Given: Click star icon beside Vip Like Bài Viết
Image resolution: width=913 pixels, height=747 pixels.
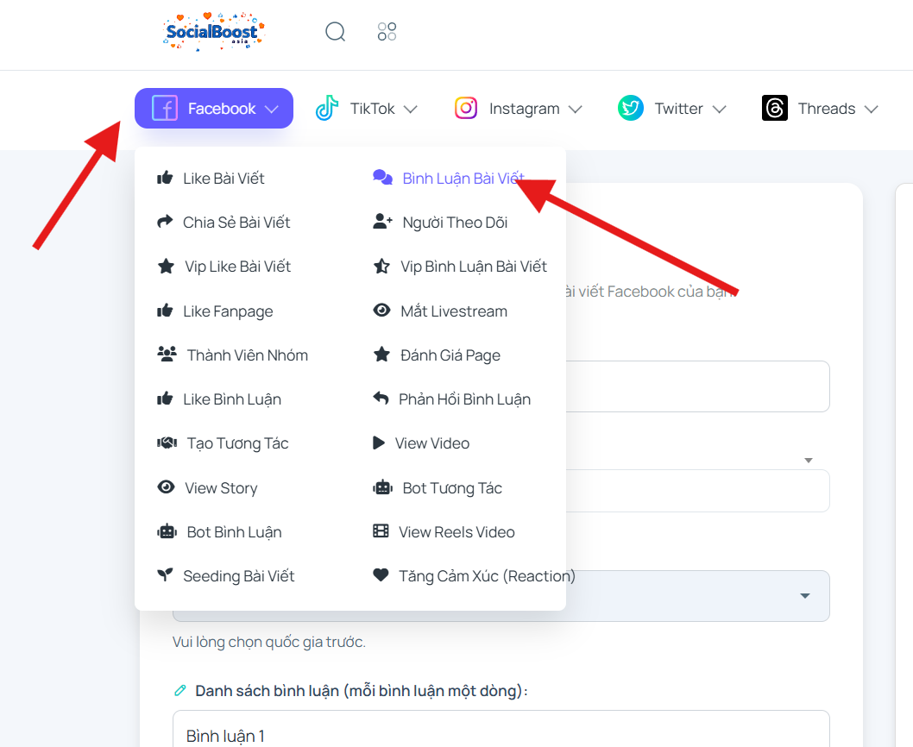Looking at the screenshot, I should 166,266.
